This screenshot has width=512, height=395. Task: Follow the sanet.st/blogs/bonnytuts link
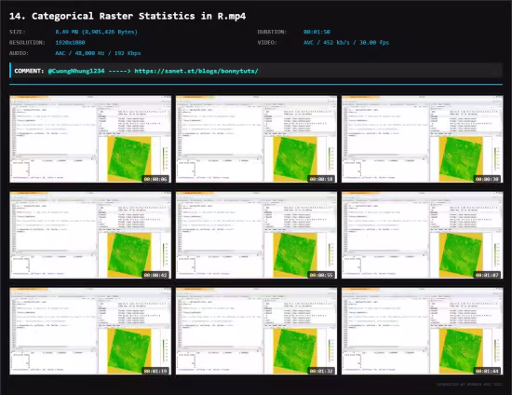pos(196,71)
